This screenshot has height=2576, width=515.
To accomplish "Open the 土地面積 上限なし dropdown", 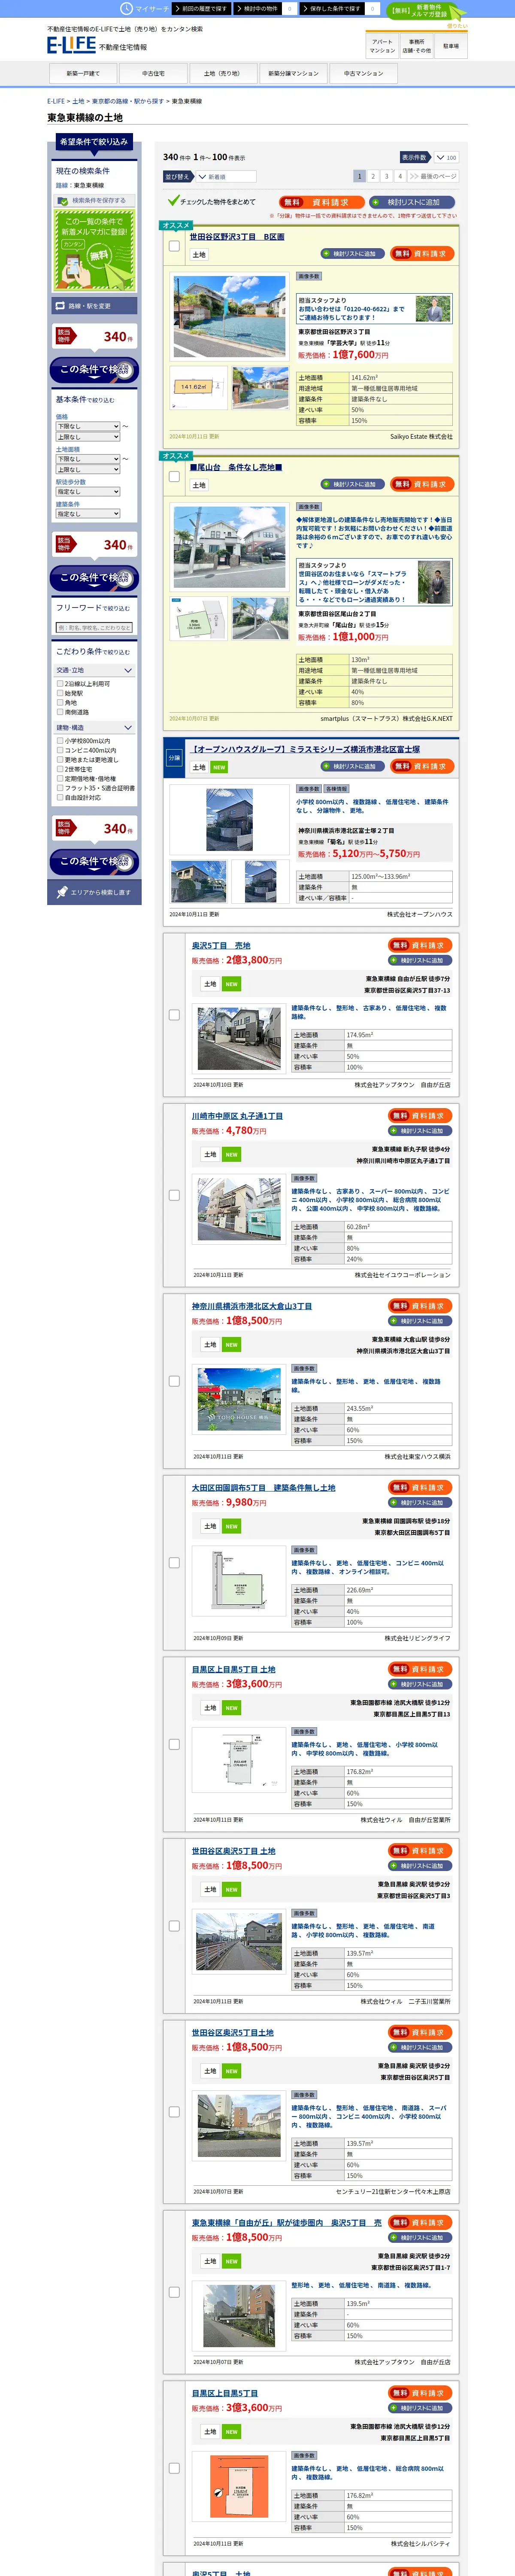I will click(88, 469).
